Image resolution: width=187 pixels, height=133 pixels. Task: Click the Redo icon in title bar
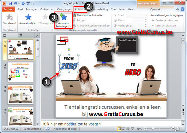[23, 3]
